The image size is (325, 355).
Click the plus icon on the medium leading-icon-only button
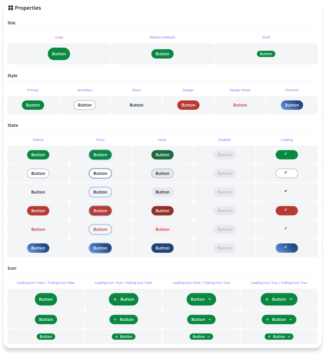click(115, 320)
